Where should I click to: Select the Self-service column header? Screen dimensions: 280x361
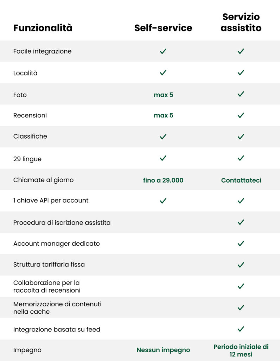[163, 28]
